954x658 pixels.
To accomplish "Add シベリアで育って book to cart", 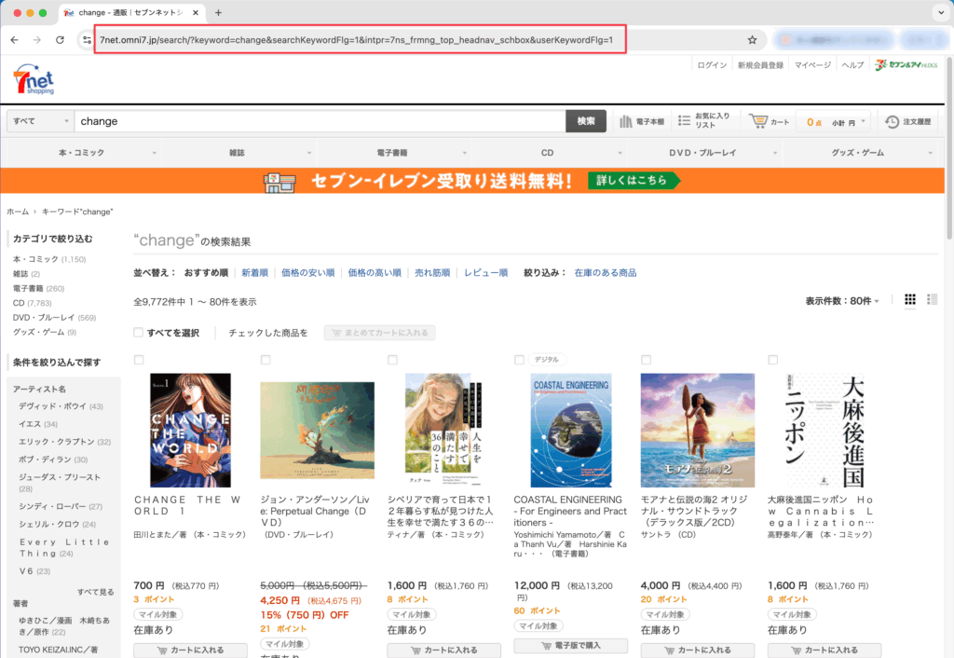I will pyautogui.click(x=444, y=651).
